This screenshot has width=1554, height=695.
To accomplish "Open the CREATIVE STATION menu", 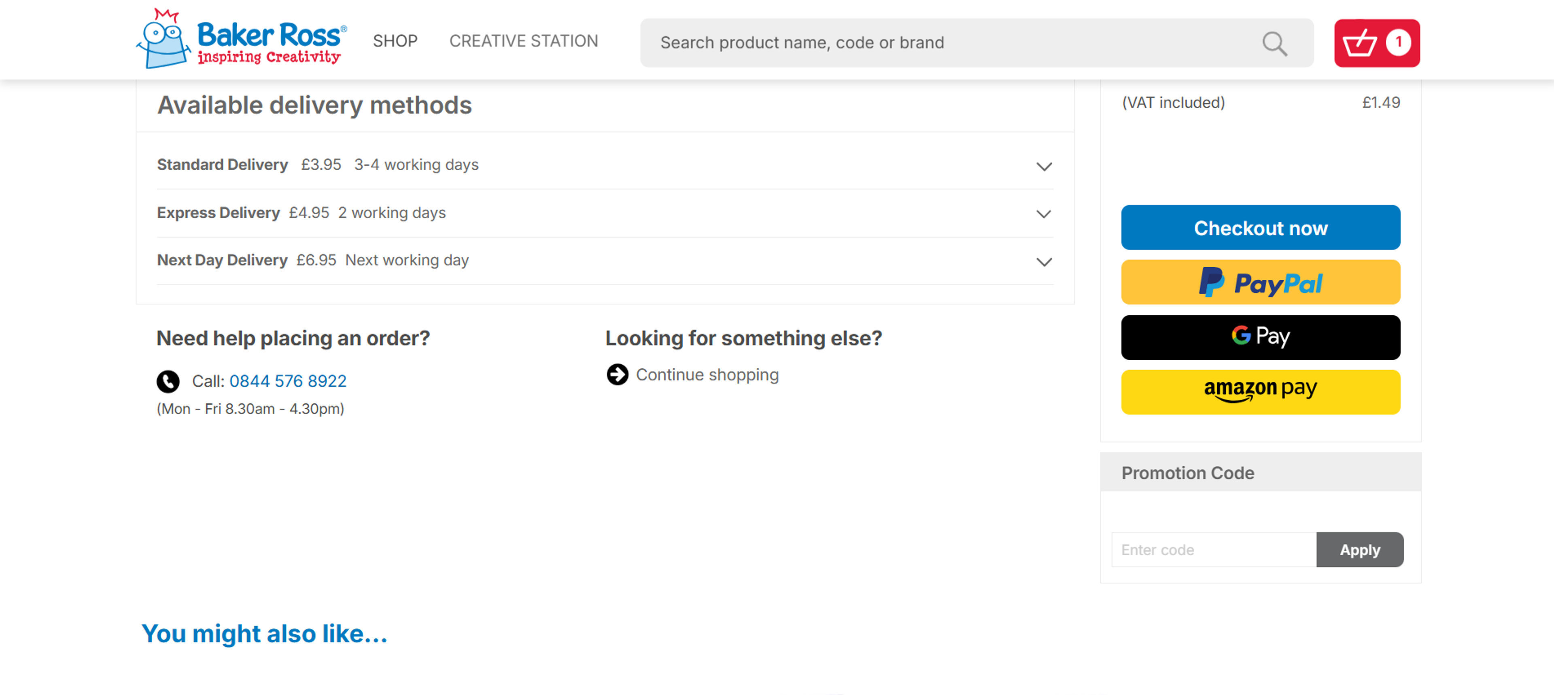I will pos(523,41).
